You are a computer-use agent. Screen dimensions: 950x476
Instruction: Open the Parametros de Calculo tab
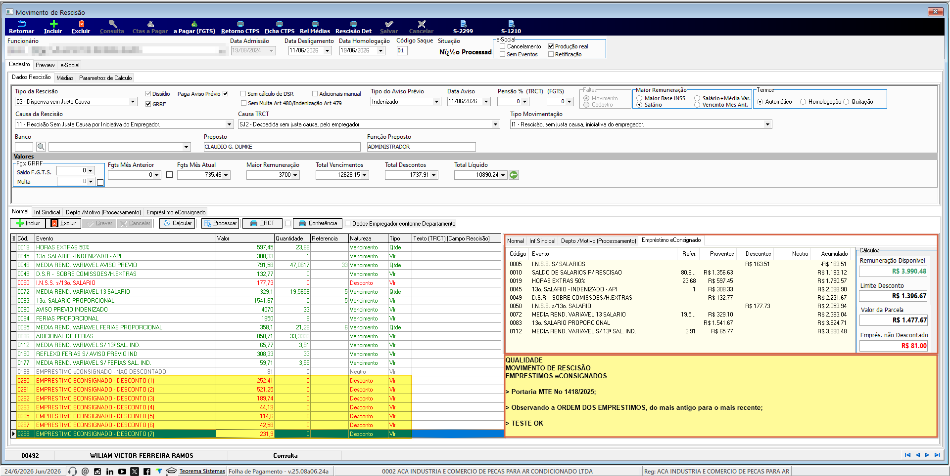[x=105, y=78]
